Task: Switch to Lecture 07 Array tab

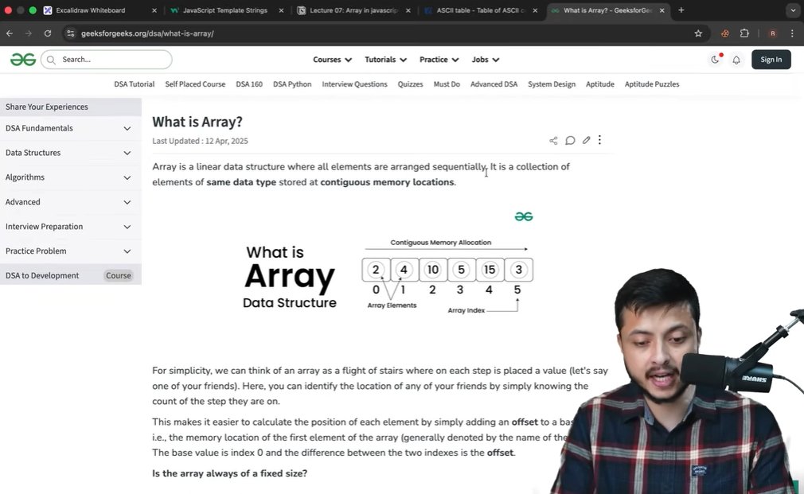Action: pos(353,10)
